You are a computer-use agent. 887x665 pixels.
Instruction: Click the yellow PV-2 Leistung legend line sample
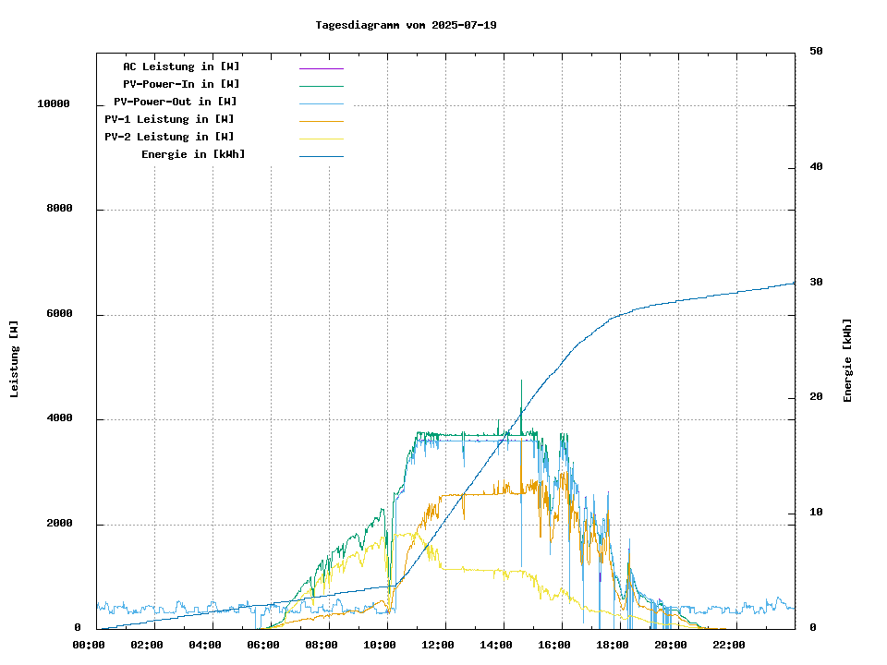[x=321, y=138]
